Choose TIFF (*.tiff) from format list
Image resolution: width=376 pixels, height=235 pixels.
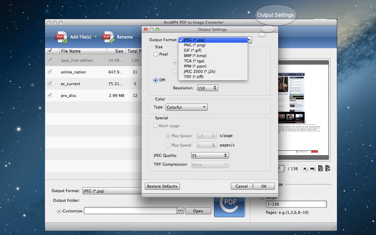coord(213,77)
